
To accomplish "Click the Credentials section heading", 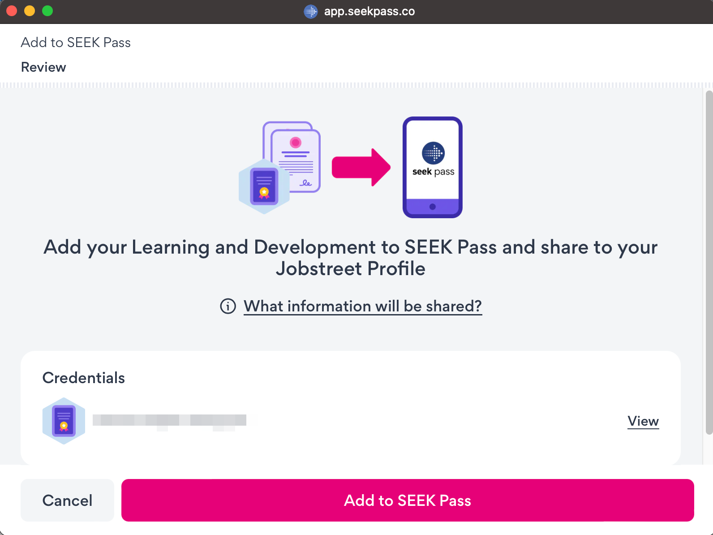I will click(x=84, y=378).
